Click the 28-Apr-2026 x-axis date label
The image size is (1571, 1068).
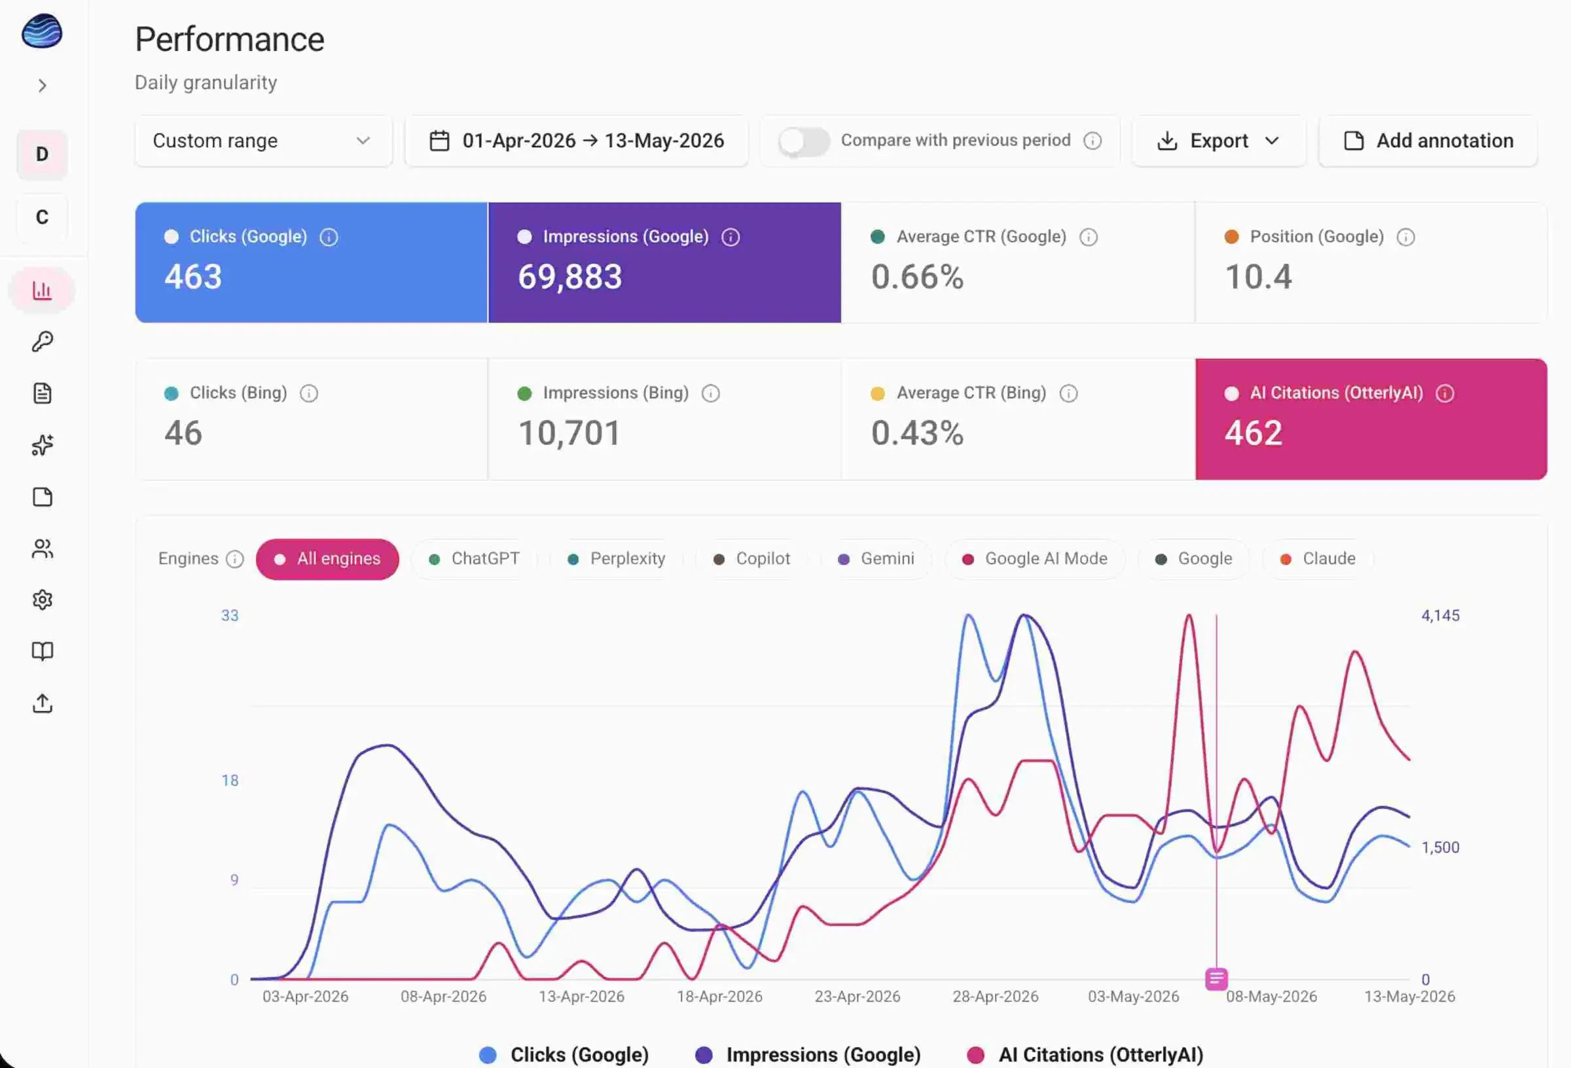pyautogui.click(x=995, y=997)
